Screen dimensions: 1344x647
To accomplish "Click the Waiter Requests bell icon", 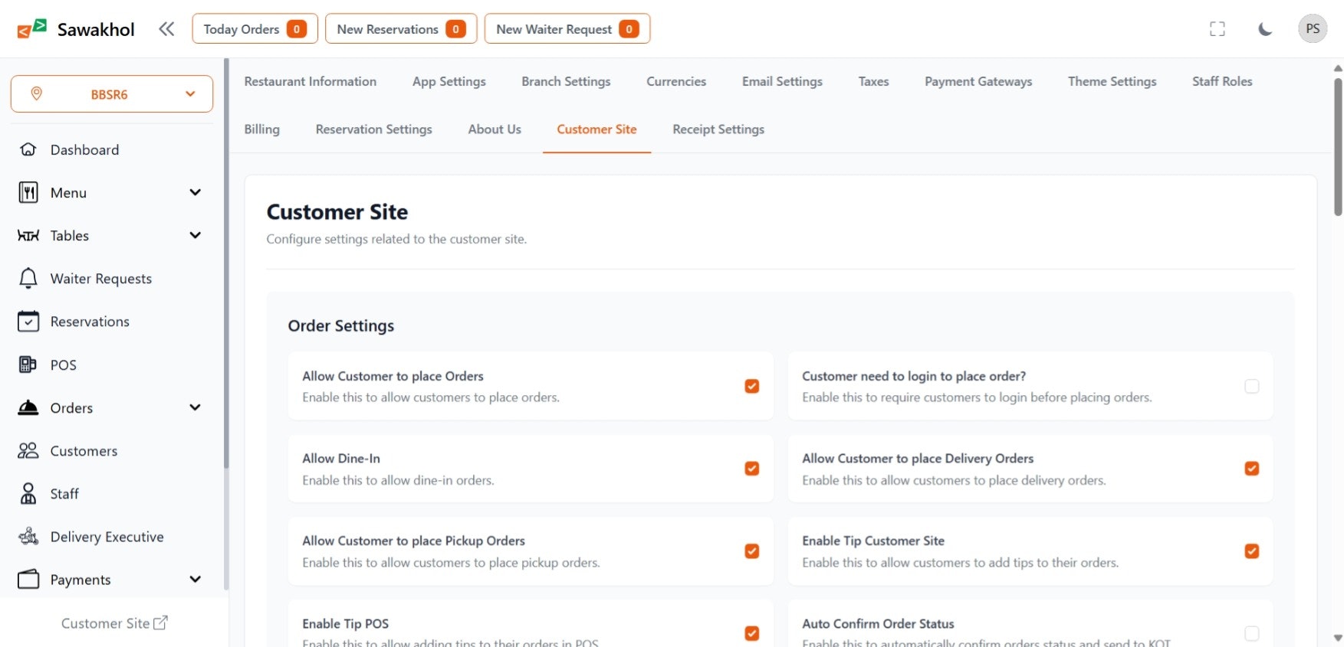I will (28, 278).
